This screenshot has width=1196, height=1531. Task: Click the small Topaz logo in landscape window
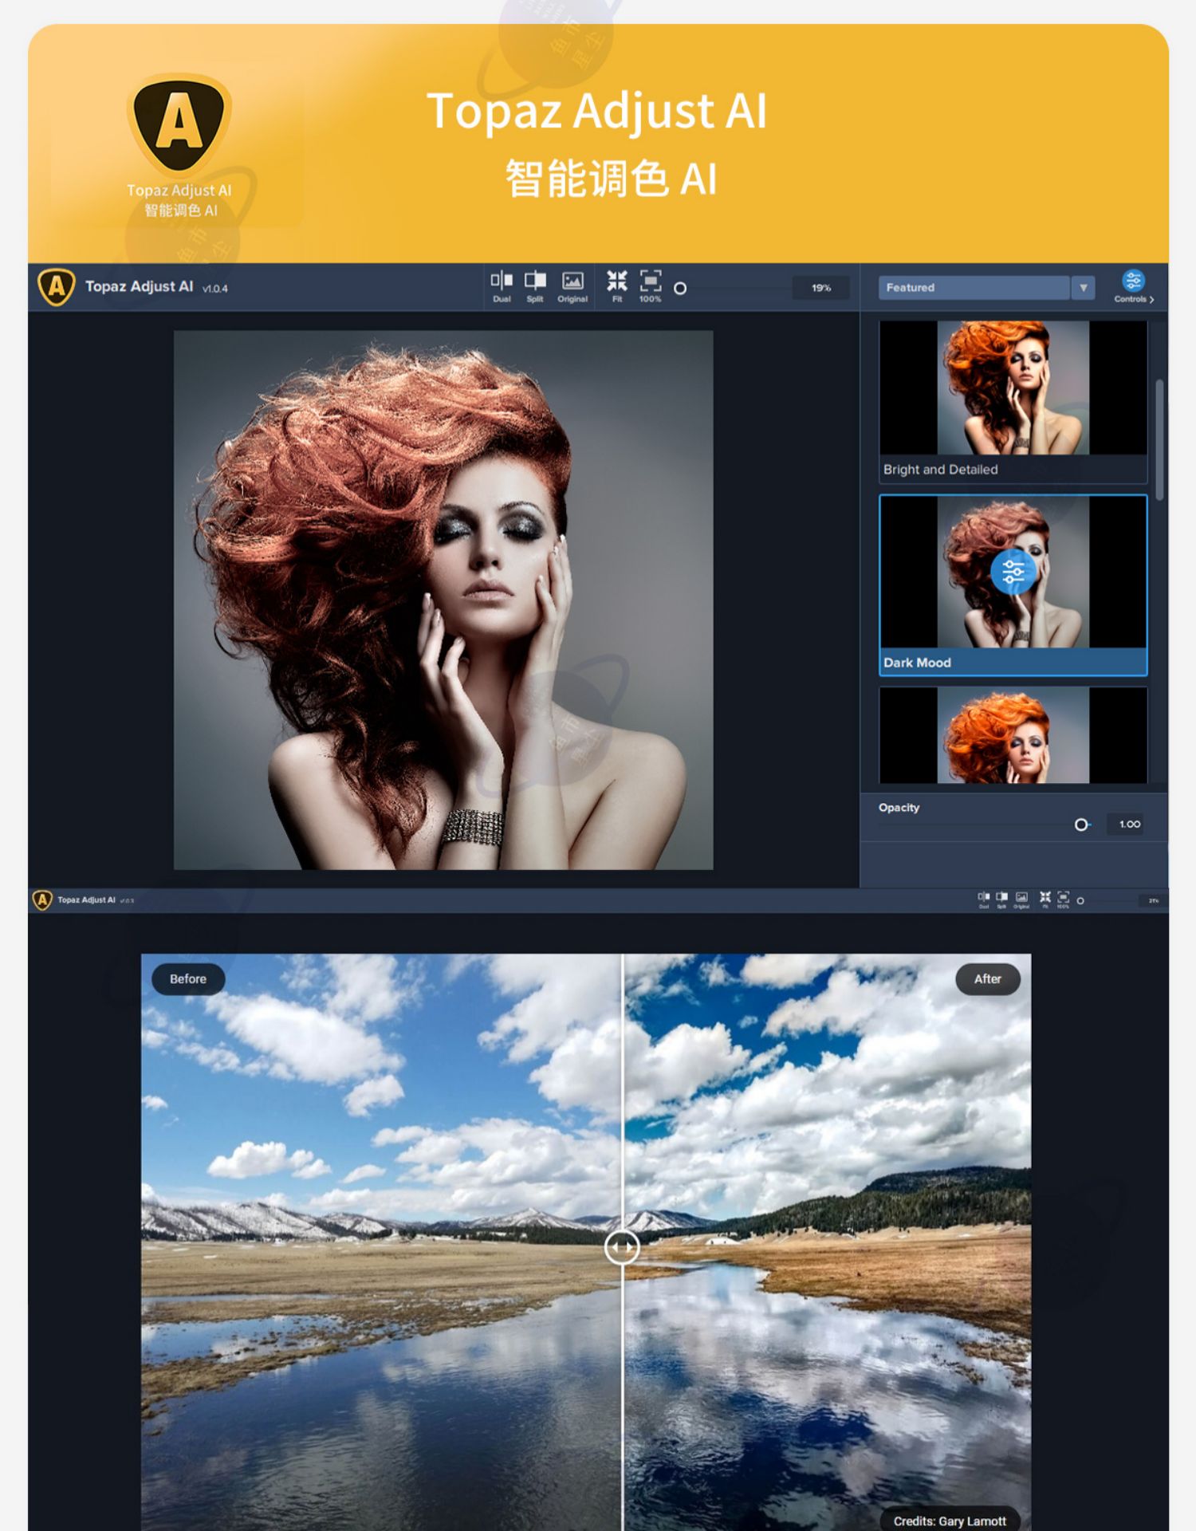(x=42, y=900)
